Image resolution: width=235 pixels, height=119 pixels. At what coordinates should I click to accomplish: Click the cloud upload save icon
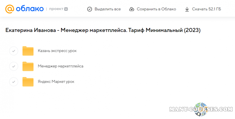132,9
